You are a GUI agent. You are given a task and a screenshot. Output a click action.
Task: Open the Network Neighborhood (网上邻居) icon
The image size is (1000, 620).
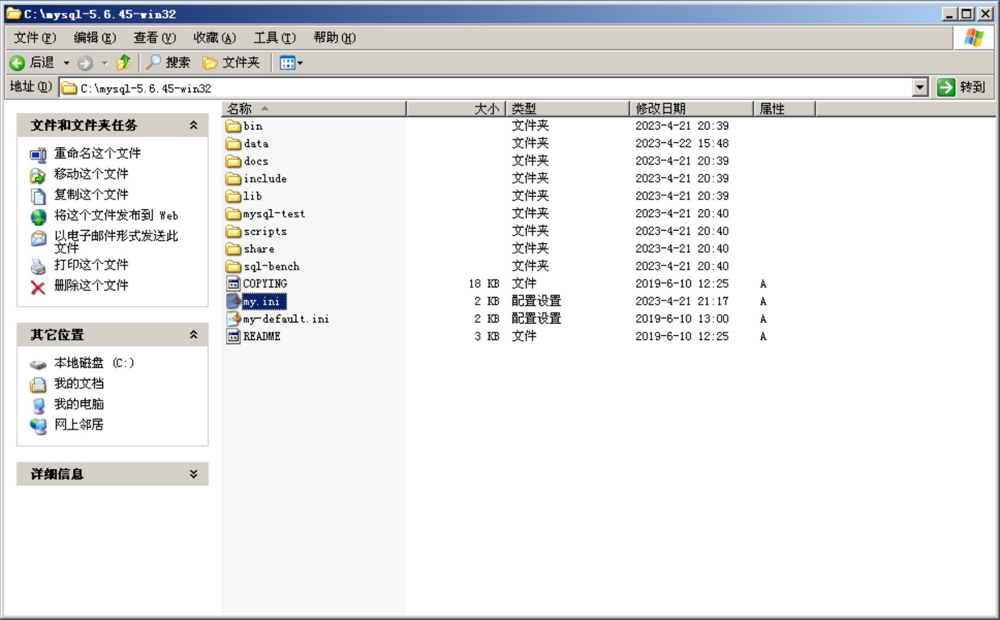pos(38,426)
